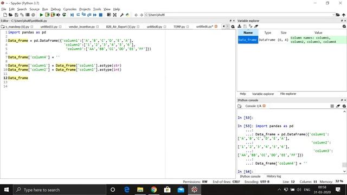Open the Consoles menu
Screen dimensions: 347x195
[x=70, y=9]
